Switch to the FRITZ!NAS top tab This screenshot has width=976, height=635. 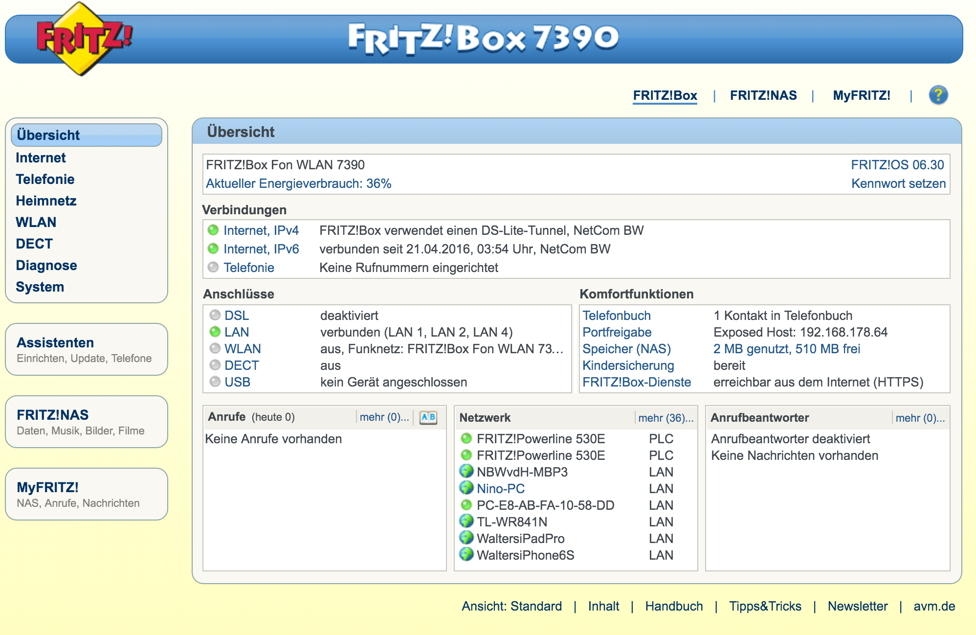(x=763, y=95)
